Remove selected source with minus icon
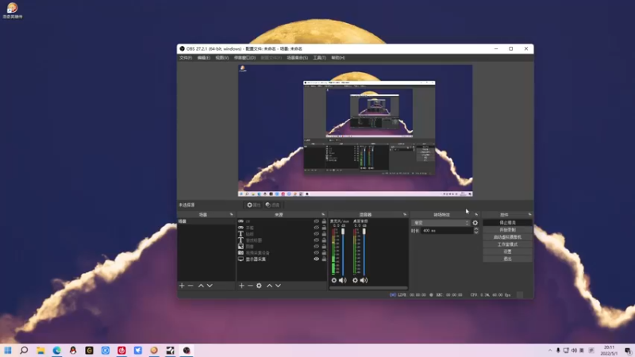Viewport: 635px width, 357px height. [x=250, y=286]
